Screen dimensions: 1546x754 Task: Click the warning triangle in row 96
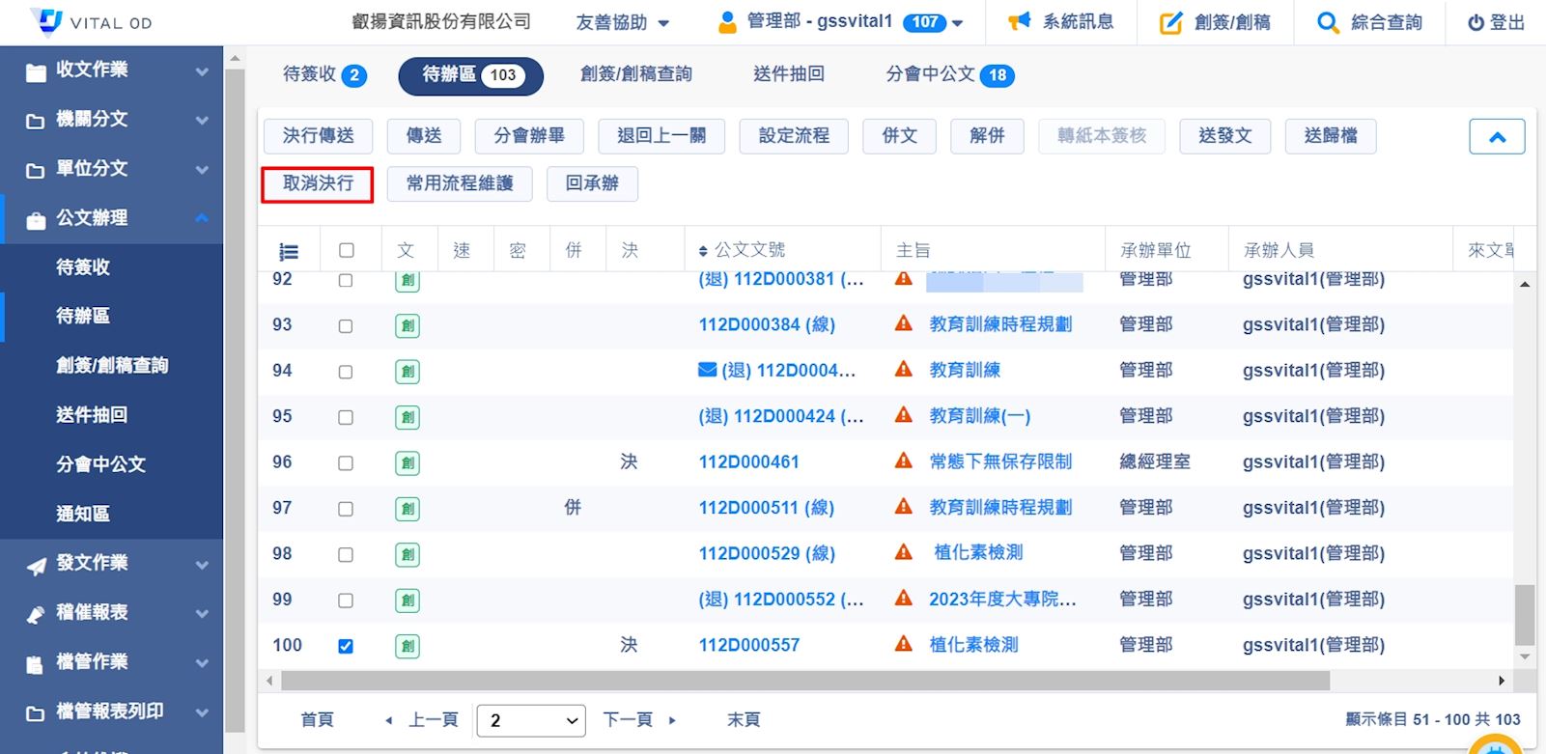(x=904, y=461)
